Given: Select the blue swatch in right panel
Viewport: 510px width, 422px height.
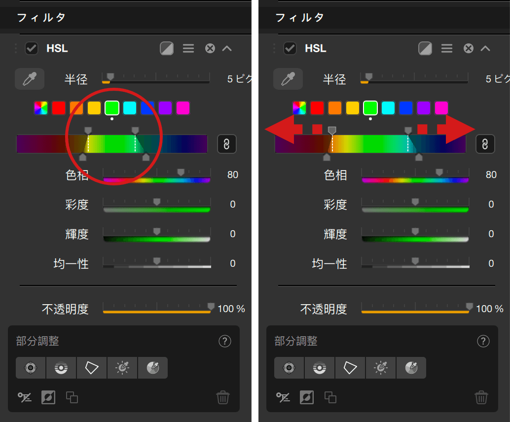Looking at the screenshot, I should coord(405,108).
